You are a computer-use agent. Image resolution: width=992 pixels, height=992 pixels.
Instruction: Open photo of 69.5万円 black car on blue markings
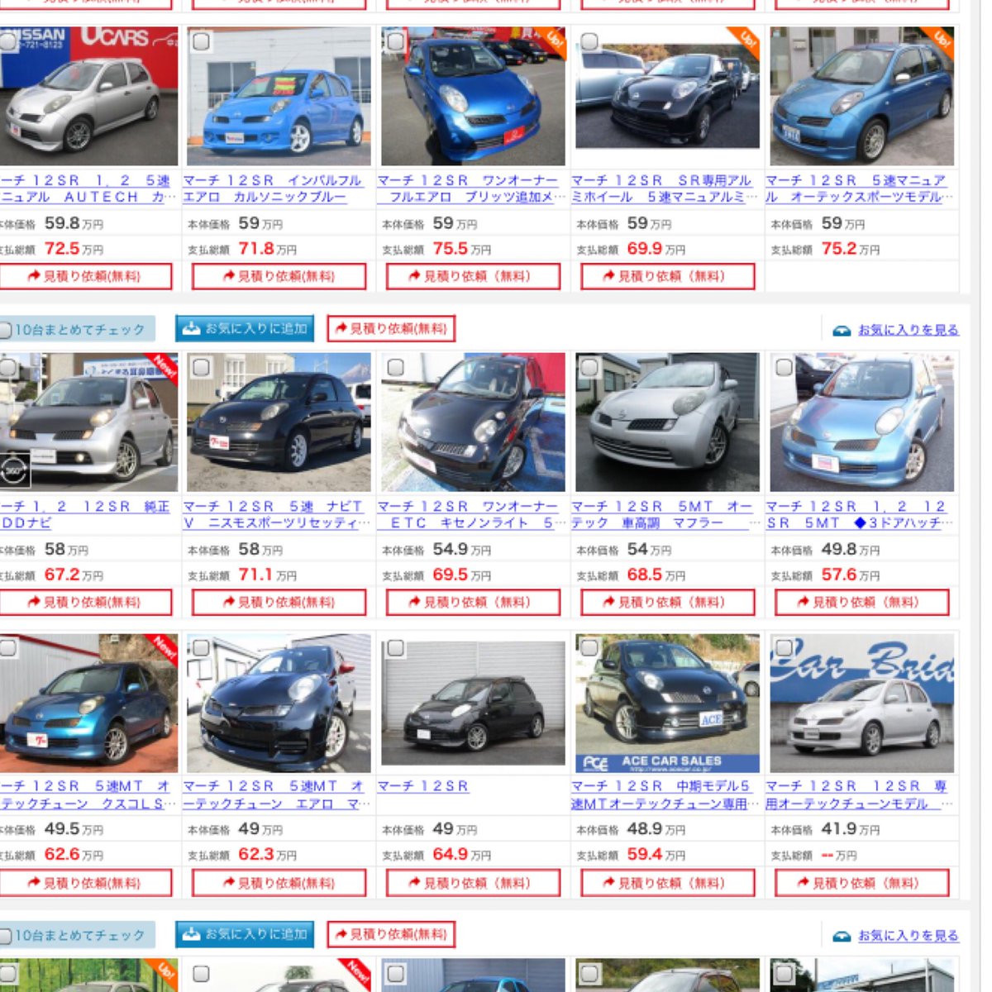(x=473, y=422)
